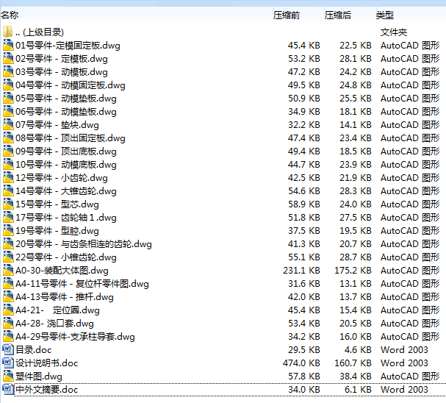
Task: Click the icon of A4-11号零件 - 复位杆零件图.dwg
Action: (x=8, y=283)
